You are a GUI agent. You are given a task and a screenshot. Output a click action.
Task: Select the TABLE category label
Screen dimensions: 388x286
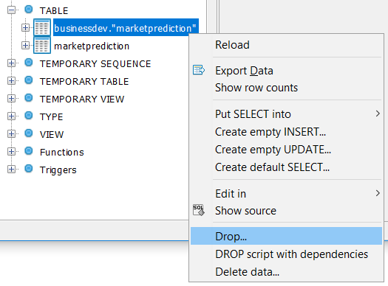point(54,11)
